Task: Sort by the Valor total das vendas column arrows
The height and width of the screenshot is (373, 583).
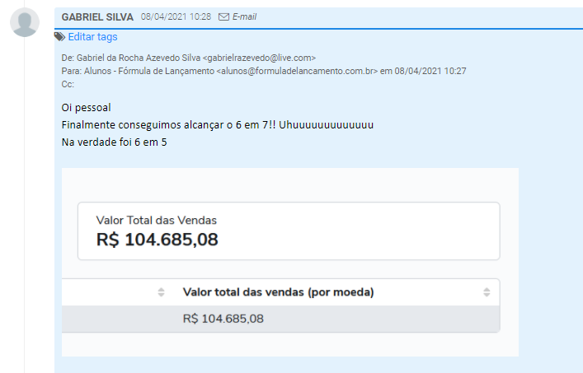Action: coord(487,292)
